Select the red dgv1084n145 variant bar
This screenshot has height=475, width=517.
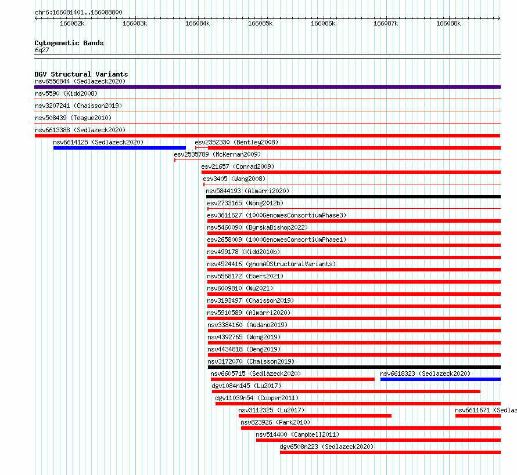[346, 391]
